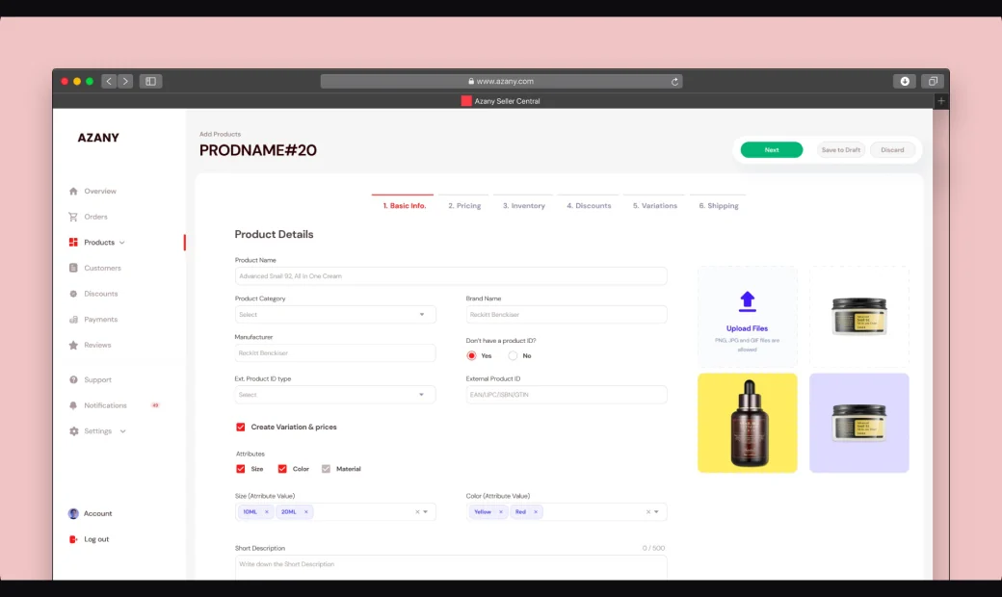Remove the 20ML size tag
The height and width of the screenshot is (597, 1002).
(x=306, y=511)
